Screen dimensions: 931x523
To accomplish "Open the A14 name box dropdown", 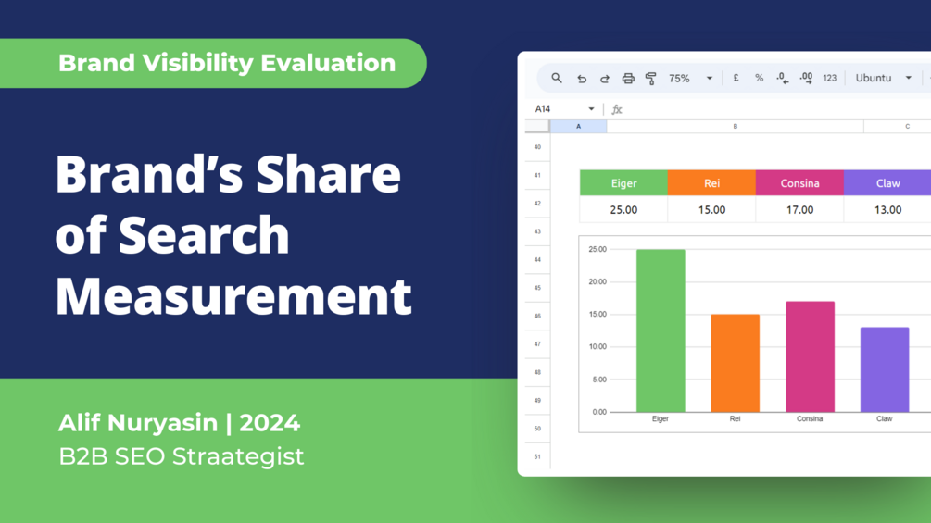I will click(591, 109).
